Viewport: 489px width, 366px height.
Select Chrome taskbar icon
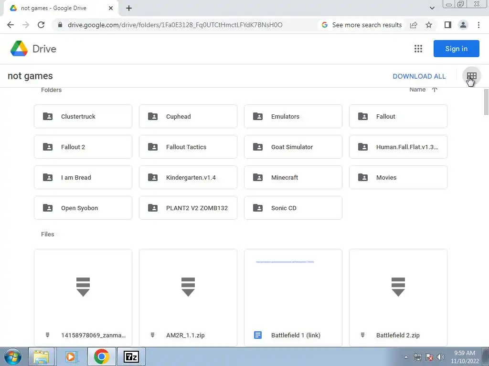tap(101, 356)
